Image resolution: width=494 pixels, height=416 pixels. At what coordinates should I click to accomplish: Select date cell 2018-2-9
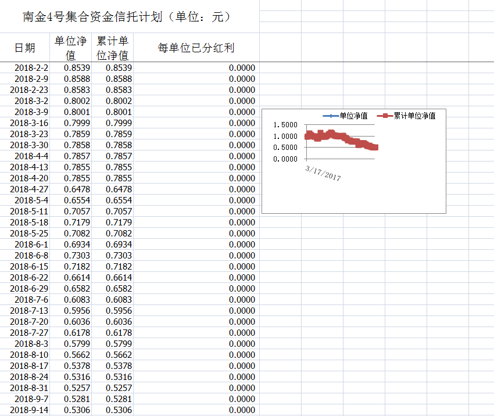pyautogui.click(x=24, y=79)
